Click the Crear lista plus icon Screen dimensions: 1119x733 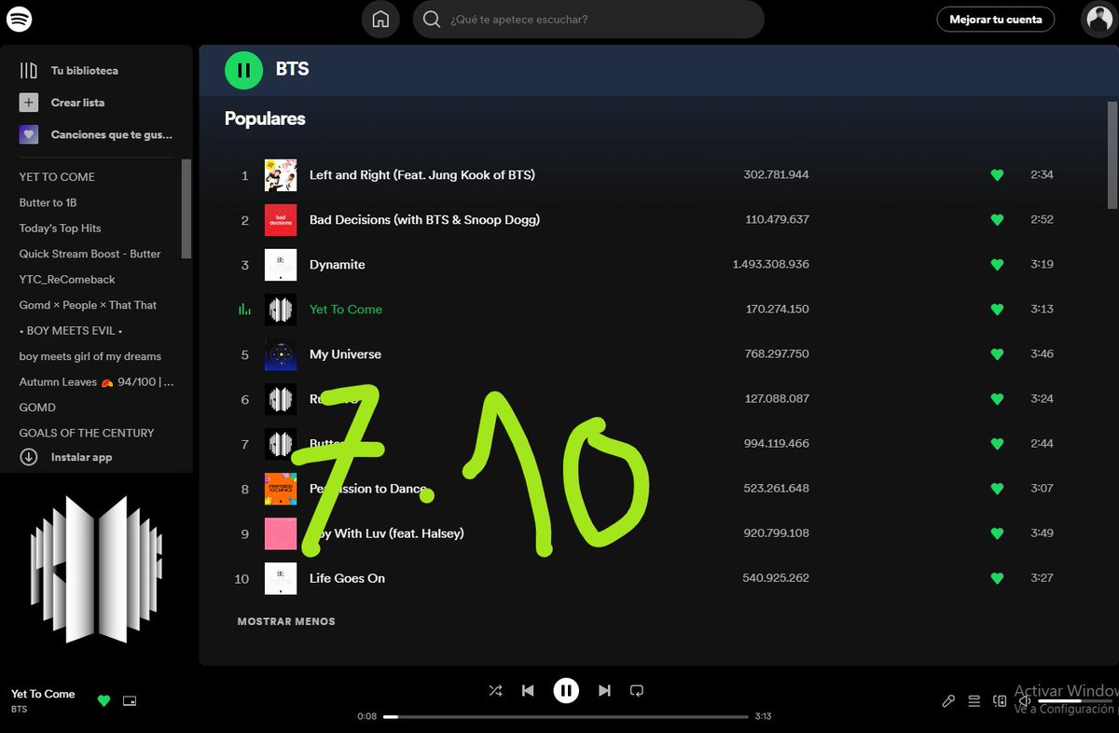29,103
